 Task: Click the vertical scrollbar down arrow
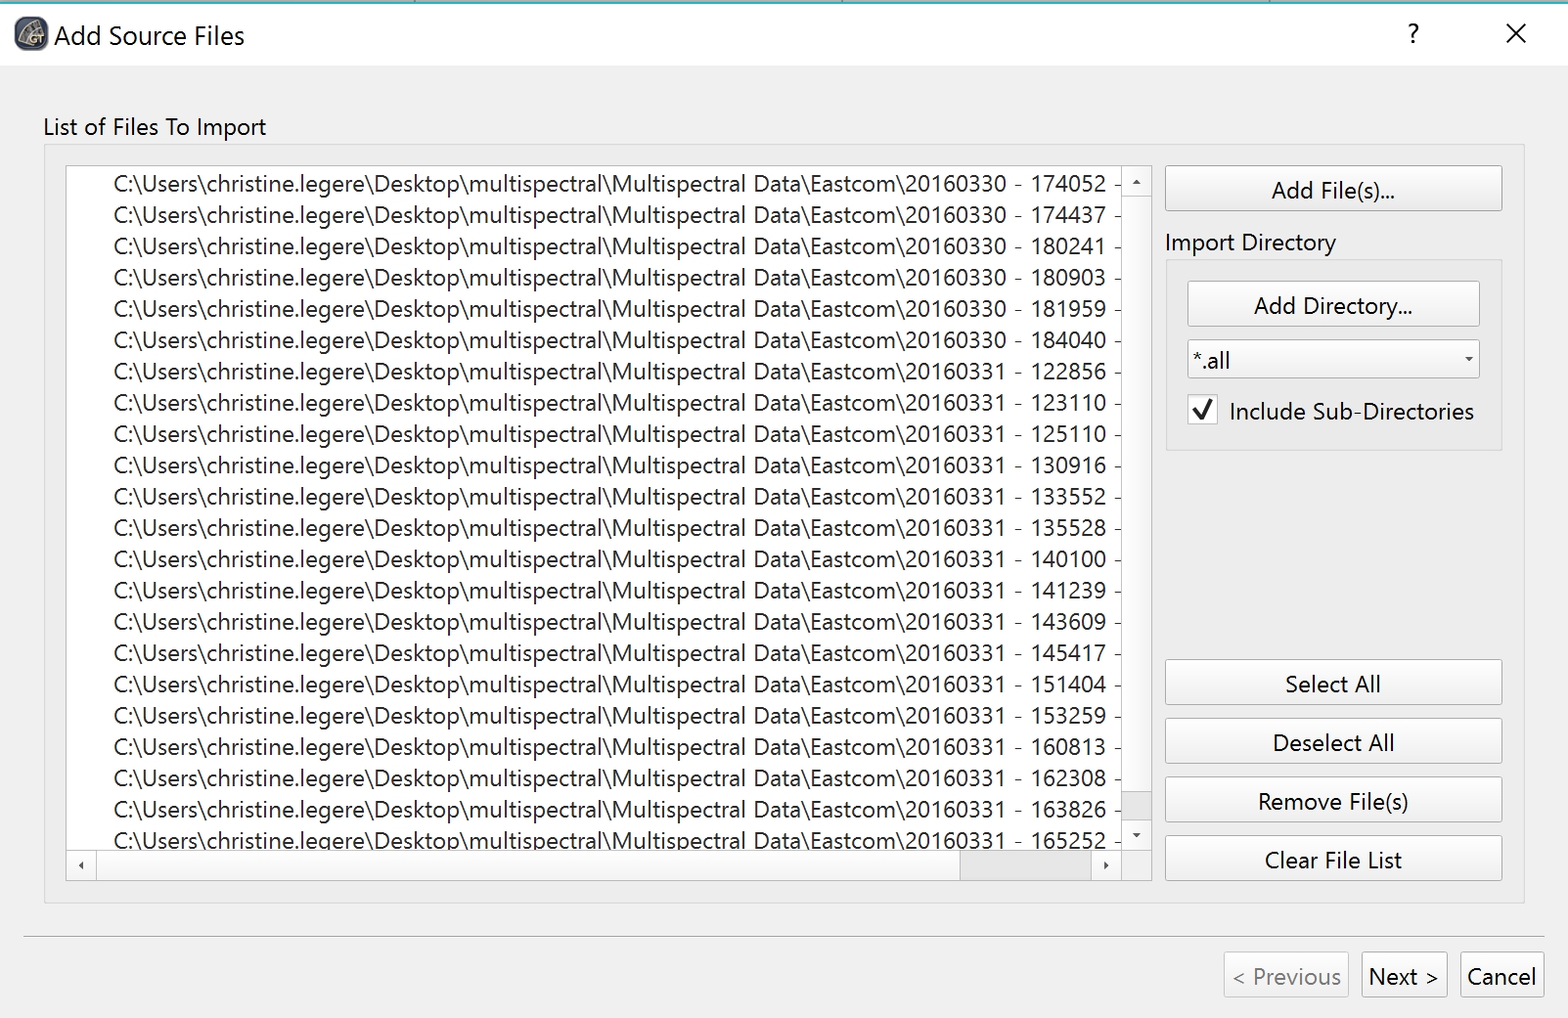pos(1137,835)
